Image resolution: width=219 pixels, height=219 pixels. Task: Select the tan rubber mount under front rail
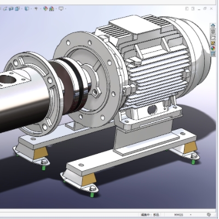tap(89, 180)
